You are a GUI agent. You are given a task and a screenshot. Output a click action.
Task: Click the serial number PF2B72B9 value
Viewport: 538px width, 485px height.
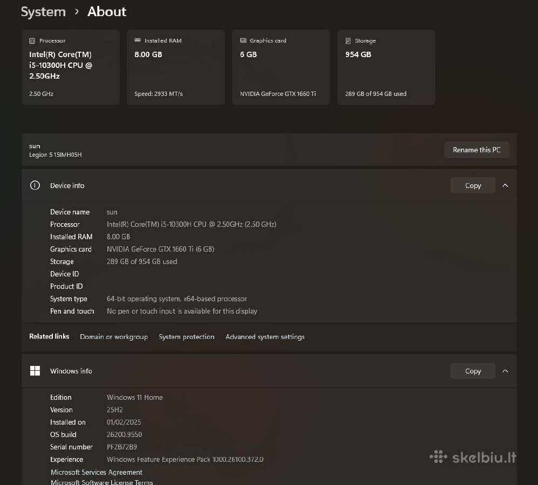[x=122, y=447]
